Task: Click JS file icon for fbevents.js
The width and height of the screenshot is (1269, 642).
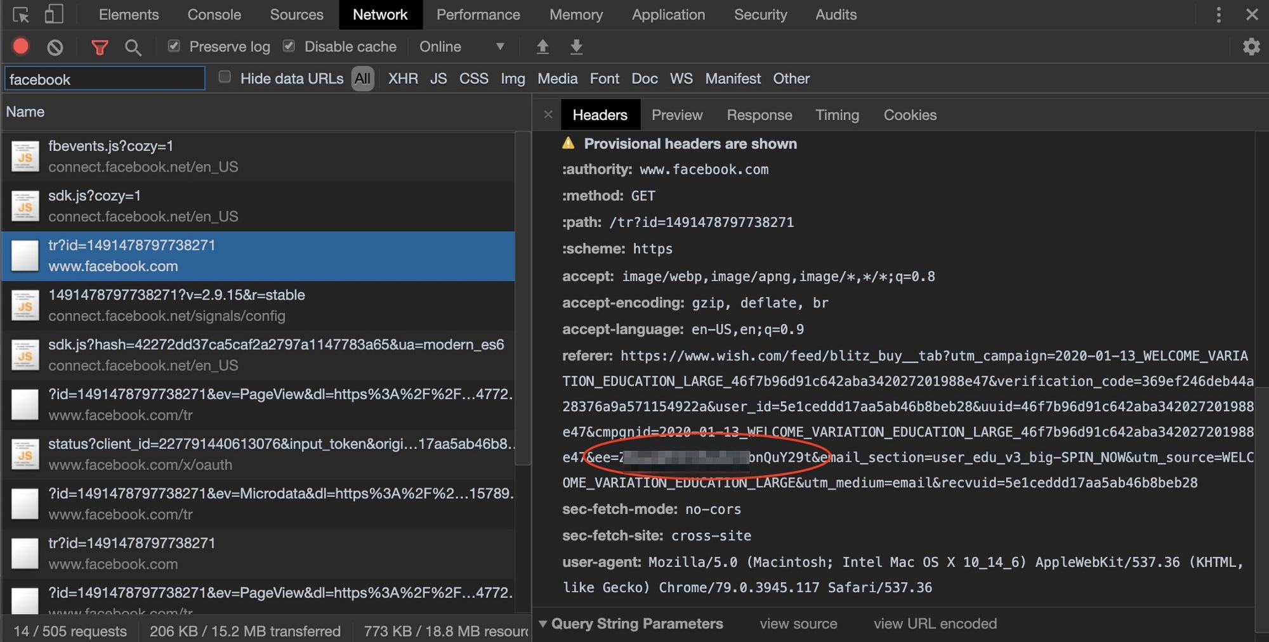Action: 25,157
